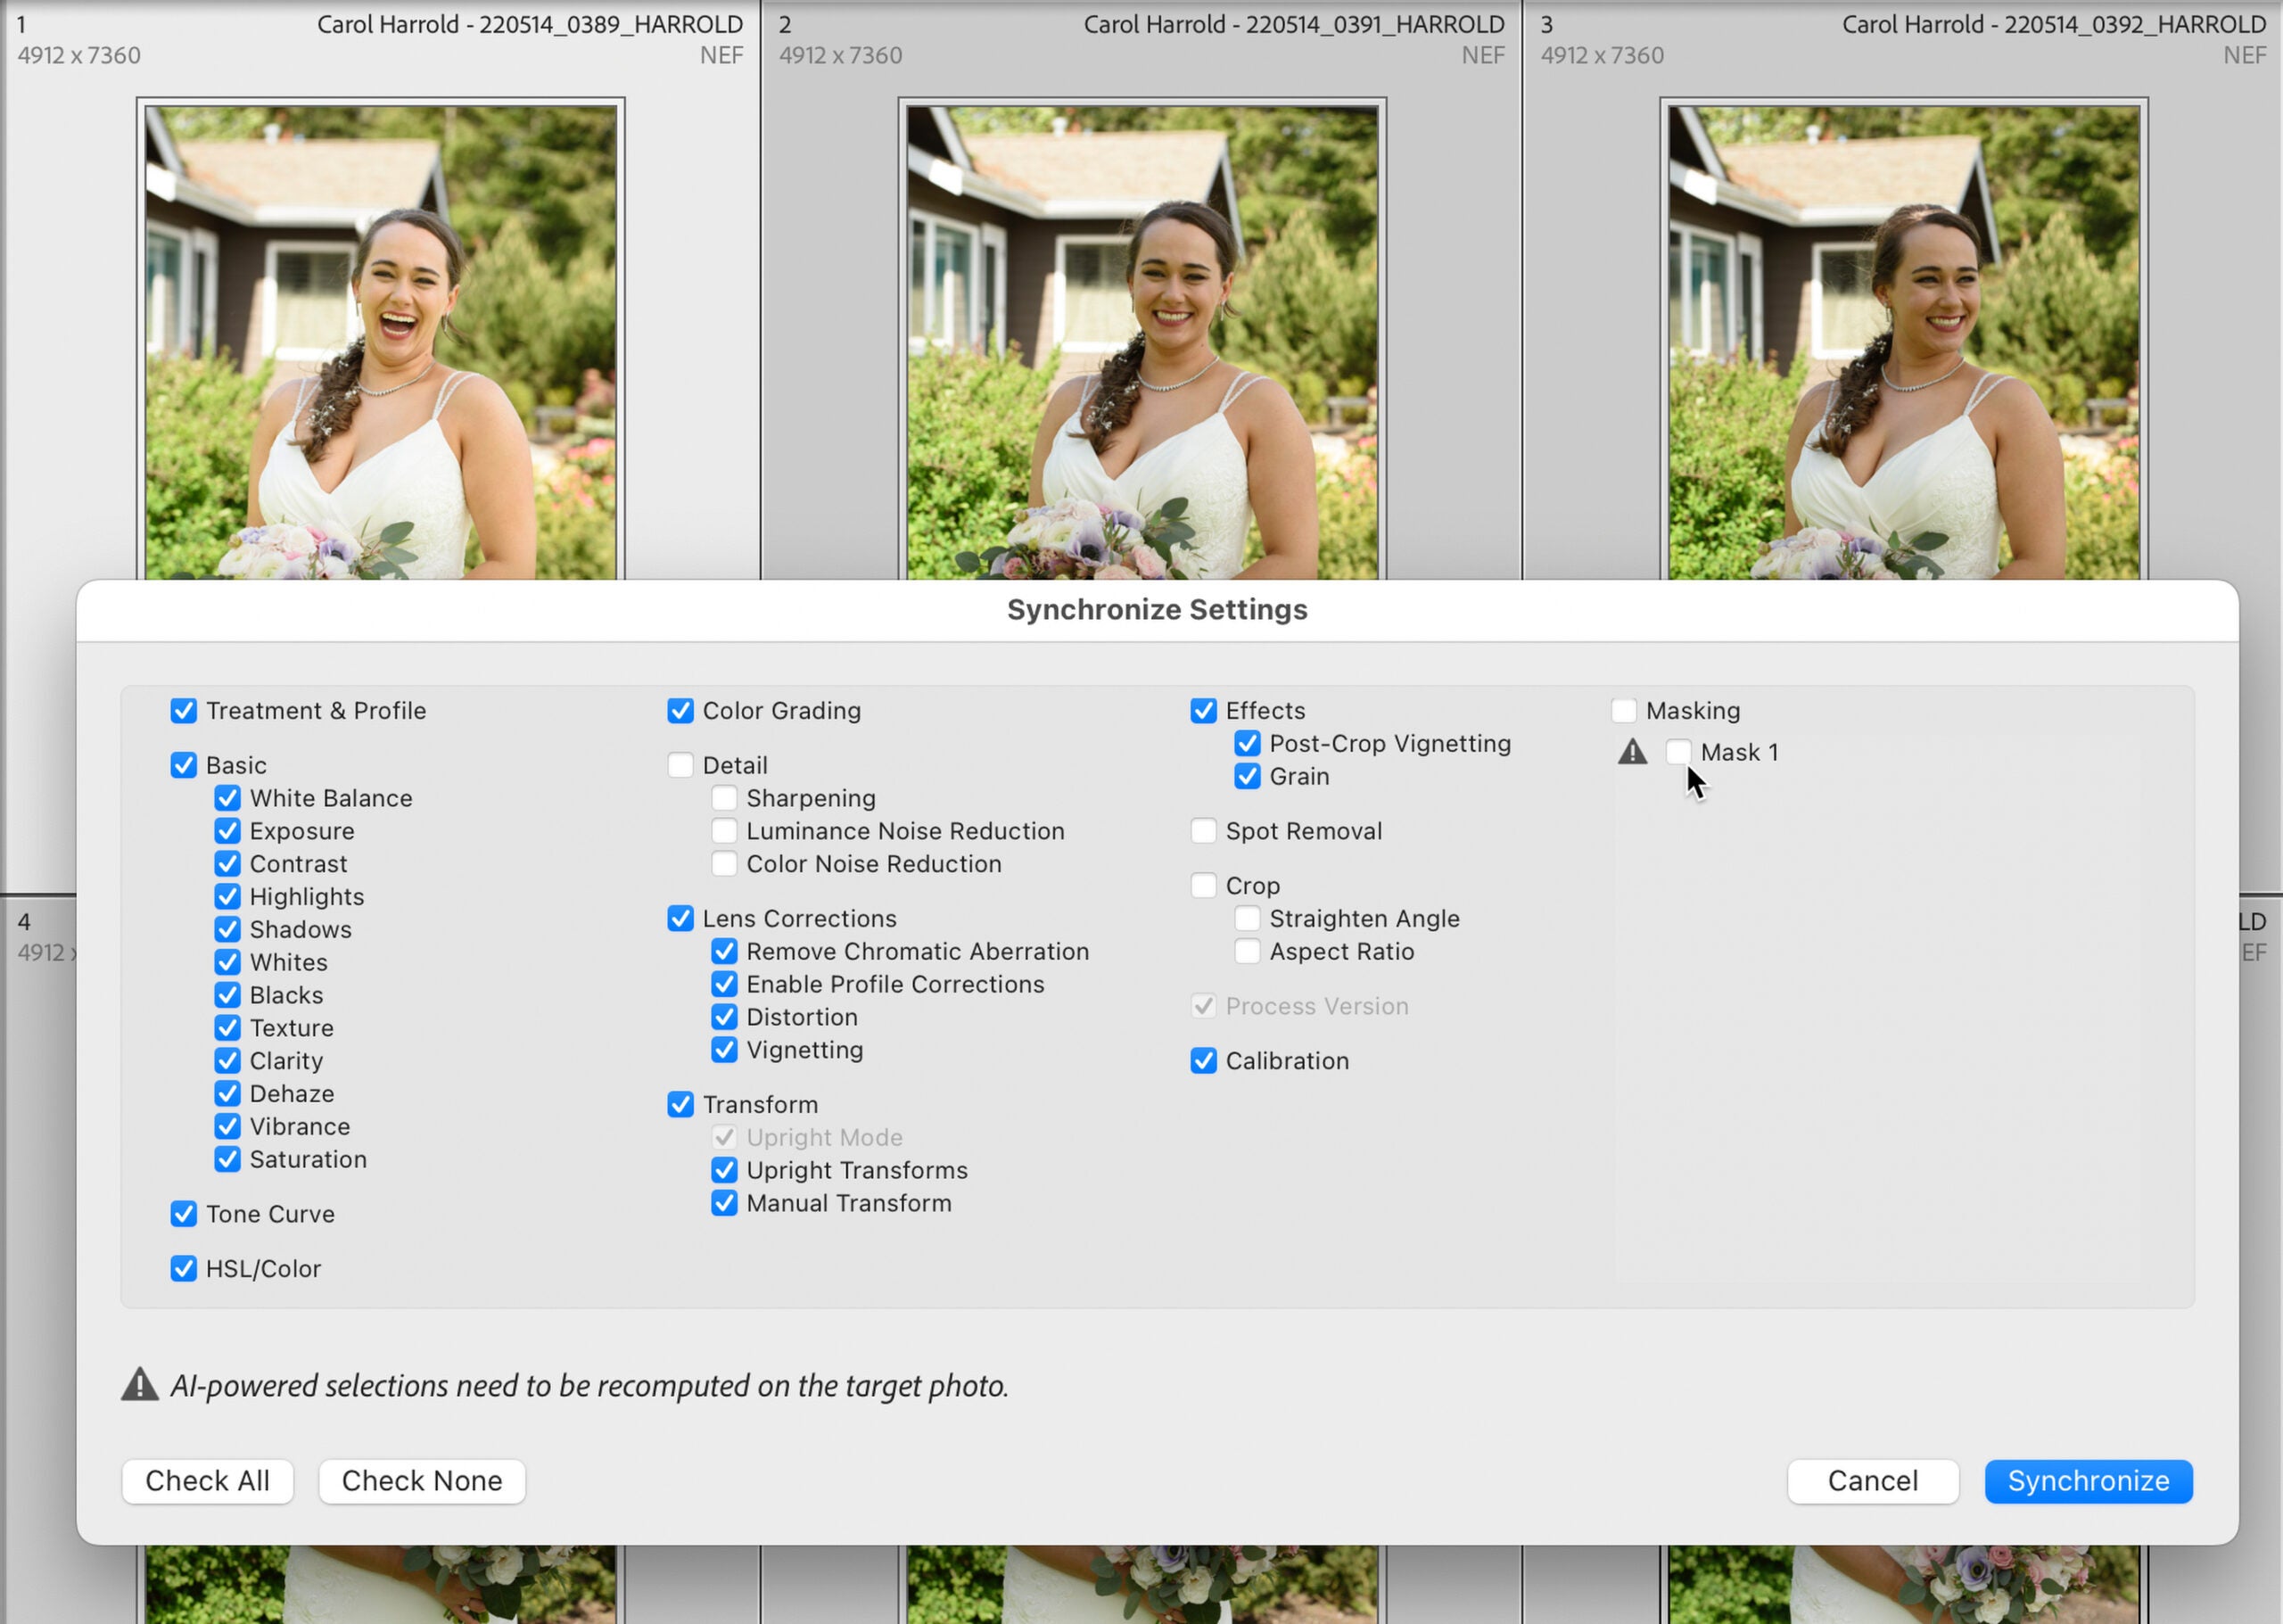Toggle the Whites checkbox
Viewport: 2283px width, 1624px height.
coord(228,963)
